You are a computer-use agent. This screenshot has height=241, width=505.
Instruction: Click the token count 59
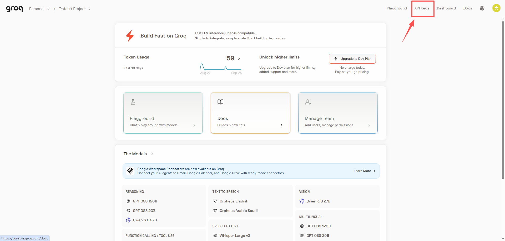[x=230, y=58]
